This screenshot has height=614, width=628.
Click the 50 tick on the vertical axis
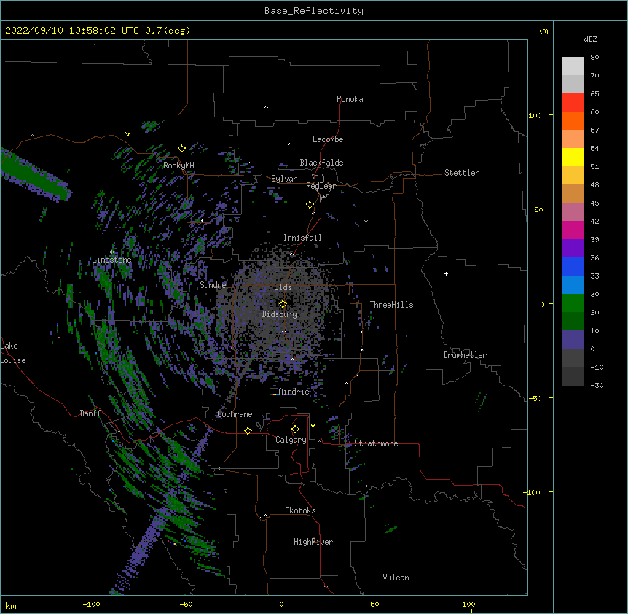coord(538,209)
